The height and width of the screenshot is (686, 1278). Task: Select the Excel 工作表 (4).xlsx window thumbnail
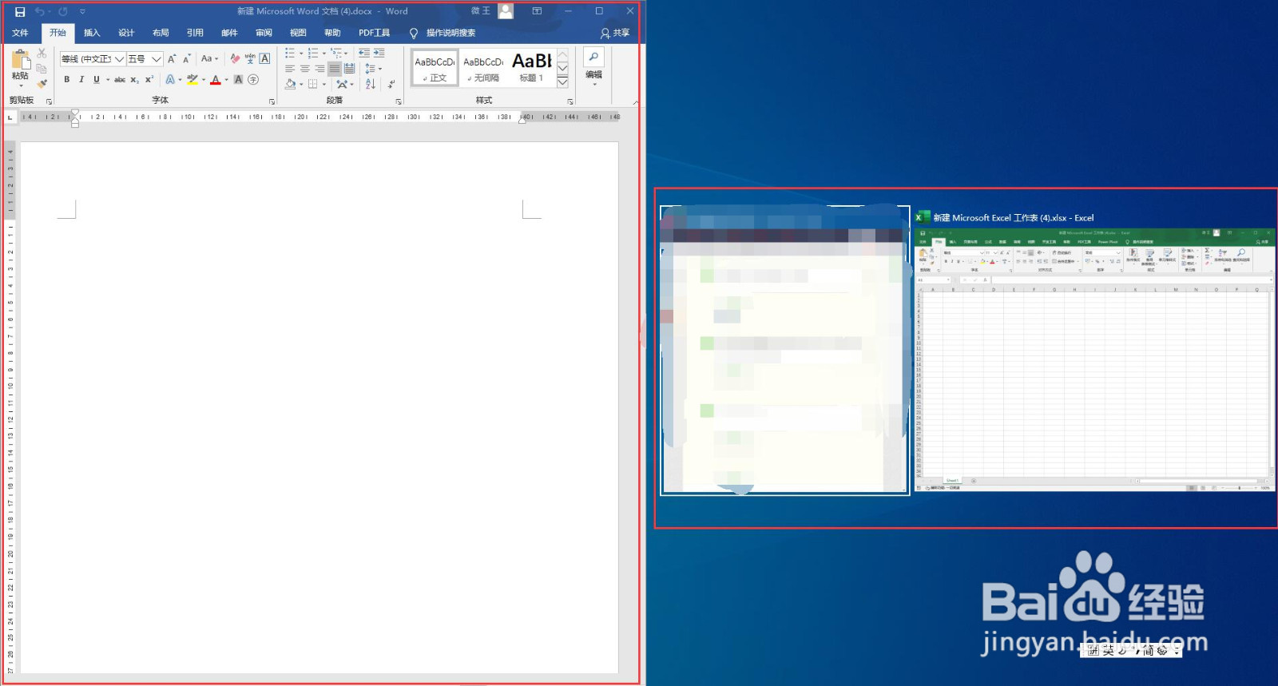click(x=1093, y=359)
